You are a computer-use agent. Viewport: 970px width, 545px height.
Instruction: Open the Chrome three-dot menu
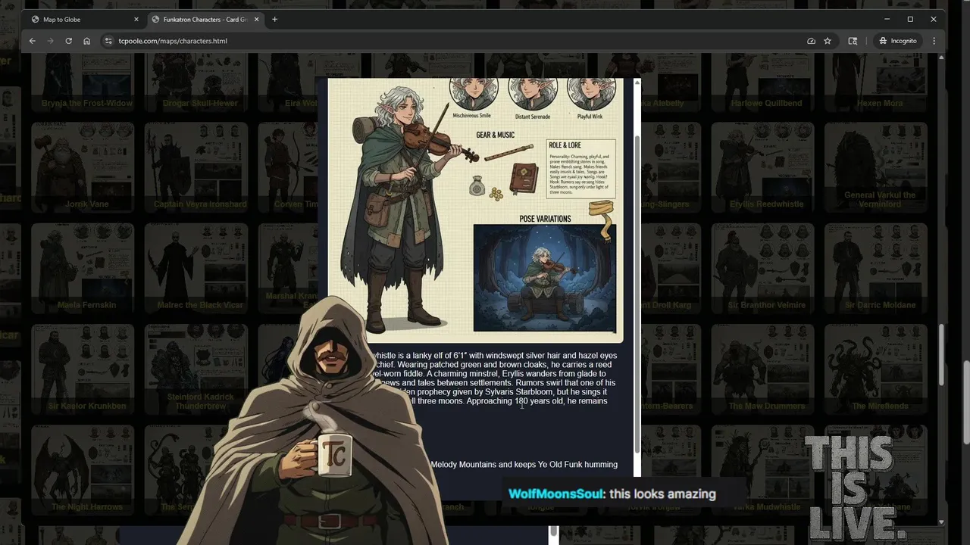934,41
